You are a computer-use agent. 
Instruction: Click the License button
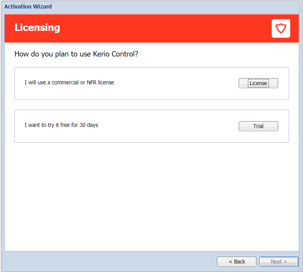tap(258, 83)
